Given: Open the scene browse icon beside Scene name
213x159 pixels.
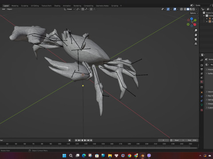Looking at the screenshot, I should click(192, 5).
